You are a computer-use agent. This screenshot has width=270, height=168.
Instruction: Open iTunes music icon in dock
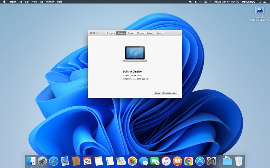coord(166,161)
